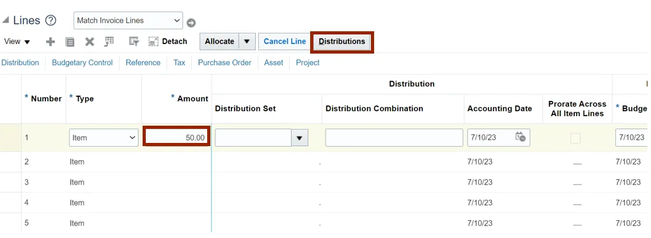
Task: Click the Cancel Line button
Action: (285, 41)
